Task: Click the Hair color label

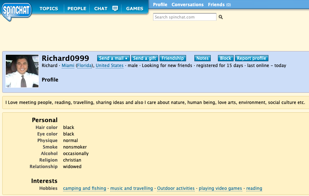Action: pos(46,128)
